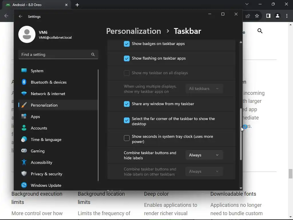The image size is (293, 220).
Task: Click the Accessibility figure icon
Action: tap(24, 162)
